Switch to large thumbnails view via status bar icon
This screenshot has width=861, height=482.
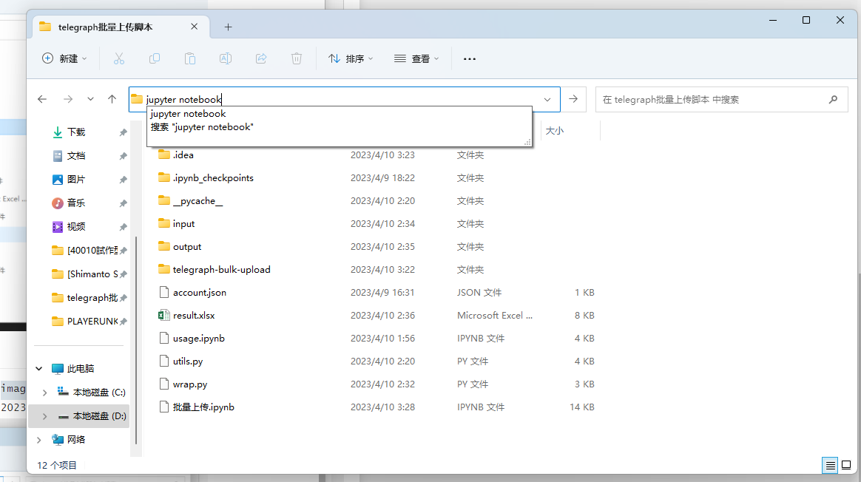pos(847,465)
